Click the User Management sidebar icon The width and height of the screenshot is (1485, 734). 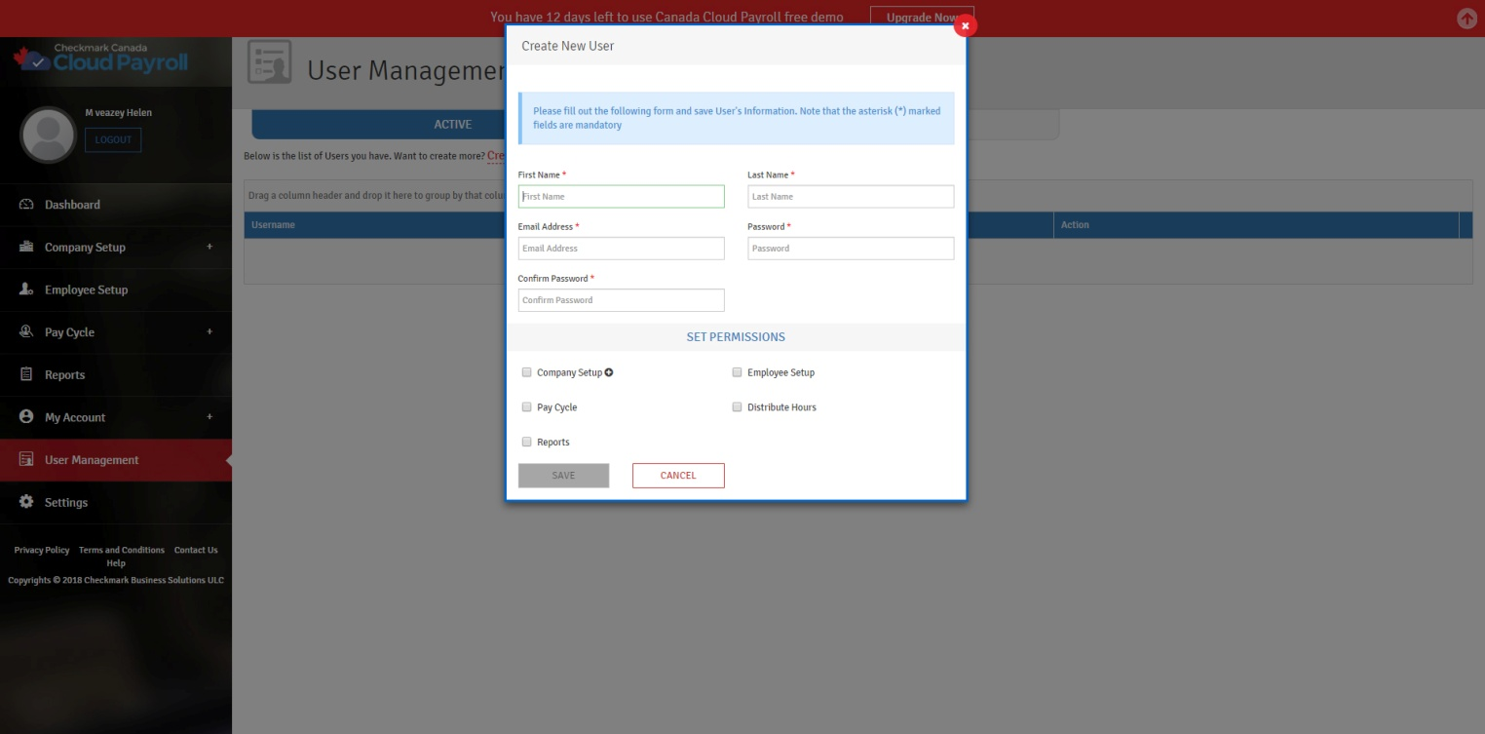[x=26, y=460]
